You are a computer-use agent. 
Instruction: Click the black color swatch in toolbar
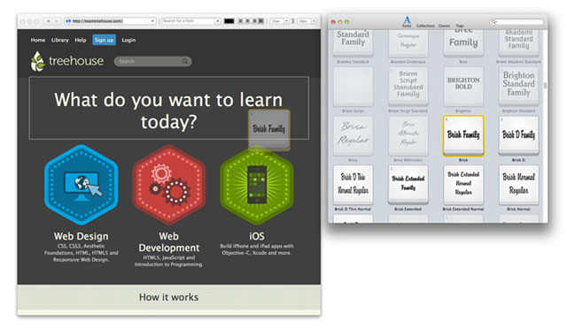229,21
